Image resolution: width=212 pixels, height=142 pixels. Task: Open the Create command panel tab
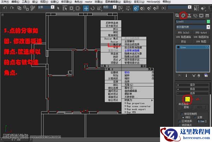pos(177,16)
